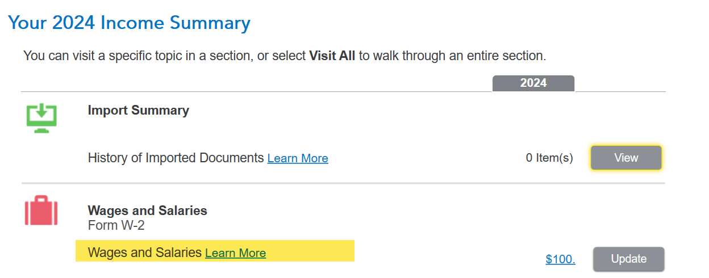Select the 2024 column header tab
709x278 pixels.
click(x=533, y=83)
